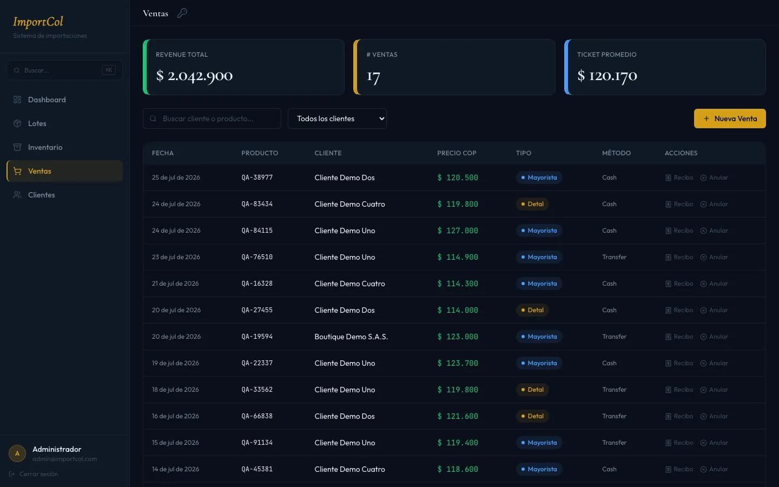
Task: Click the Revenue Total card
Action: pos(243,67)
